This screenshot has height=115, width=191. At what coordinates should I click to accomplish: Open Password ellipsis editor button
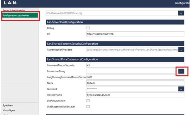coord(181,89)
